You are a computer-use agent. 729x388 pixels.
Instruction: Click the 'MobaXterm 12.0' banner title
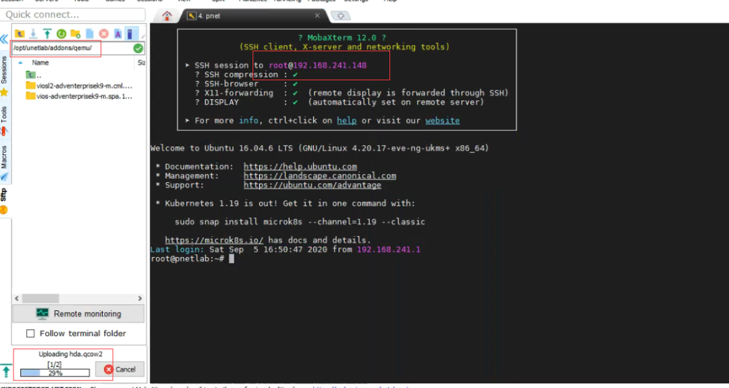(x=342, y=38)
